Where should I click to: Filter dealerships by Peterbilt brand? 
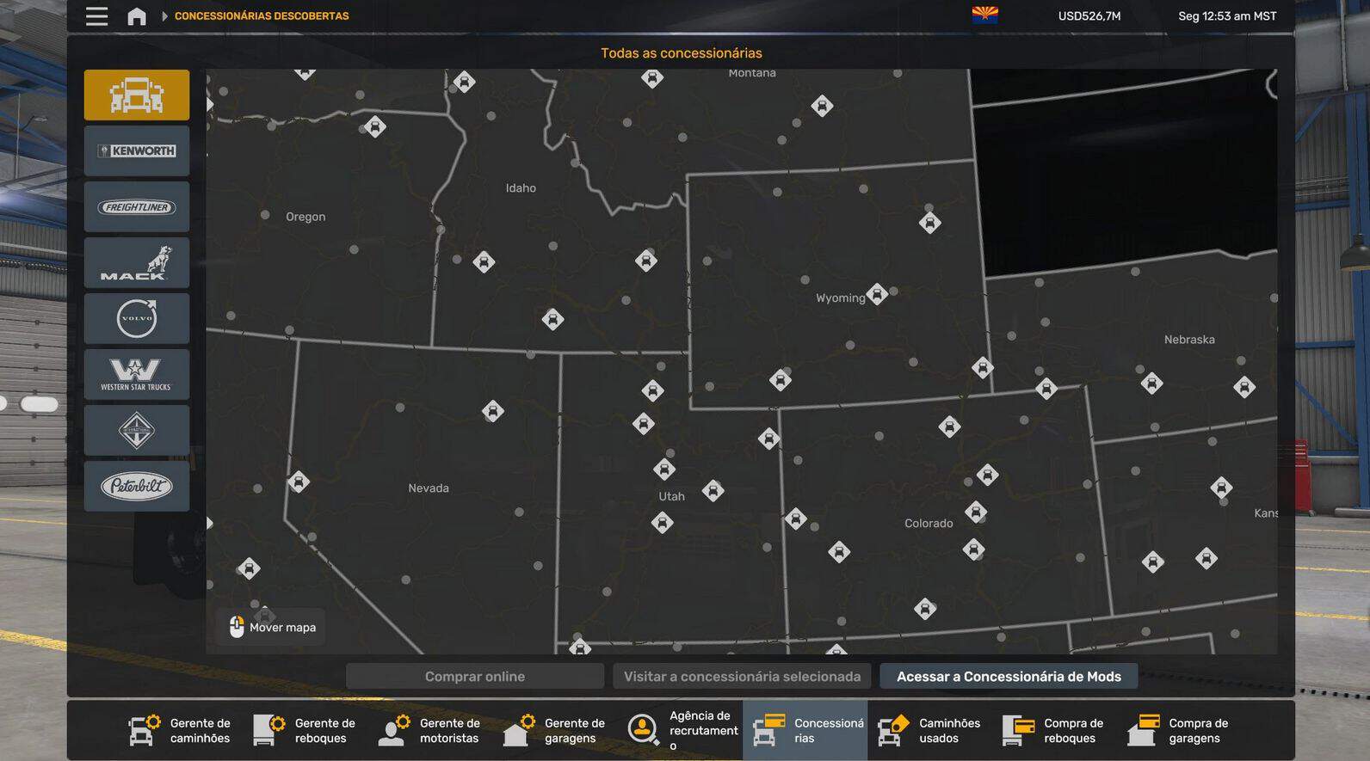(136, 487)
